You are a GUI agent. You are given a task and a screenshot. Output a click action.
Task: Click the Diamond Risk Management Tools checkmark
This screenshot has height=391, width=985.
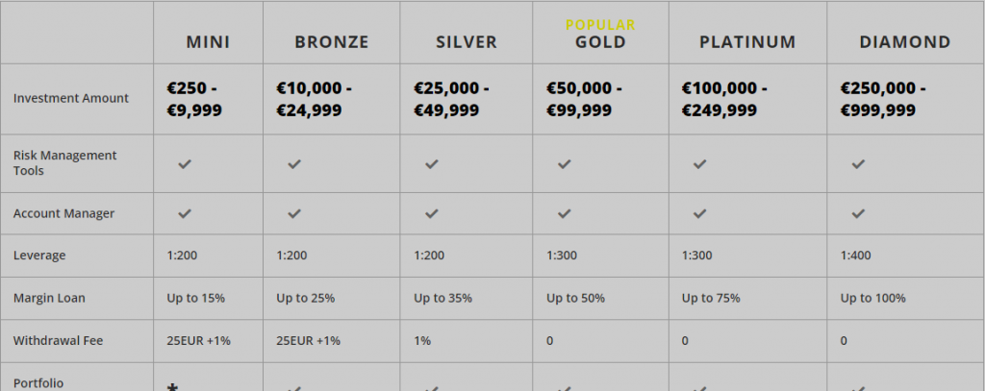[858, 164]
